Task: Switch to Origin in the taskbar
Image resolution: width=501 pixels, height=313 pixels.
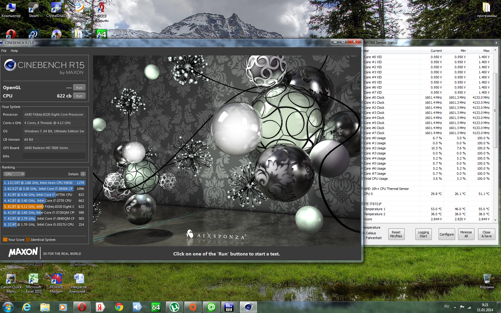Action: tap(193, 307)
